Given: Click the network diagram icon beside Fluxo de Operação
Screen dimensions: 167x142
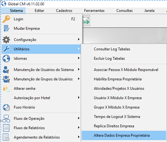Looking at the screenshot, I should [6, 119].
